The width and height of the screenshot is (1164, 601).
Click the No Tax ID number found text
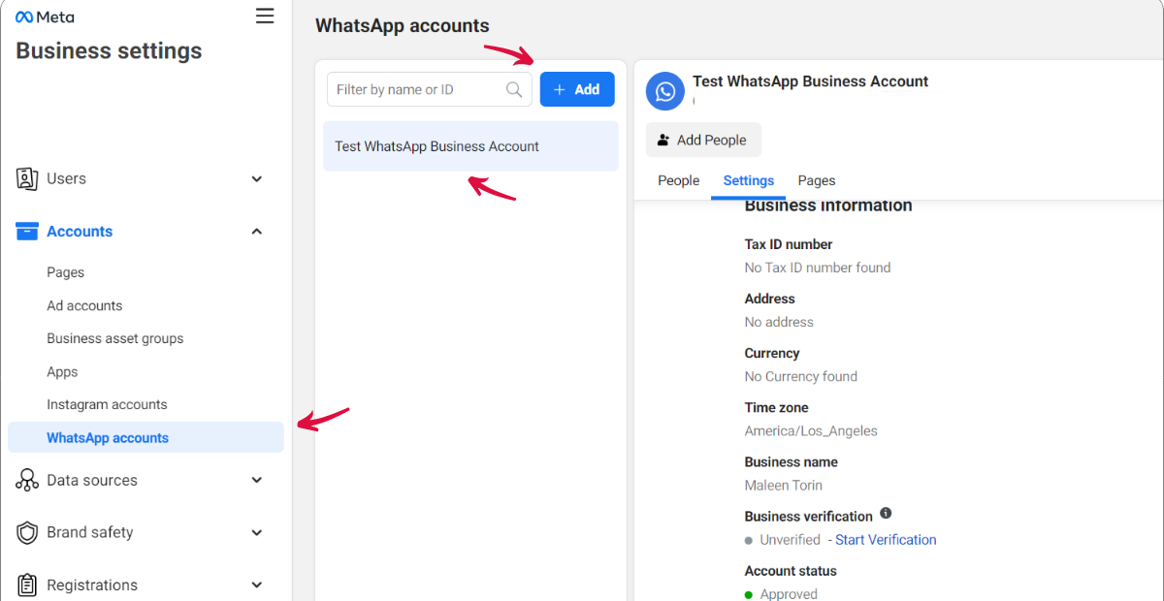pyautogui.click(x=818, y=268)
